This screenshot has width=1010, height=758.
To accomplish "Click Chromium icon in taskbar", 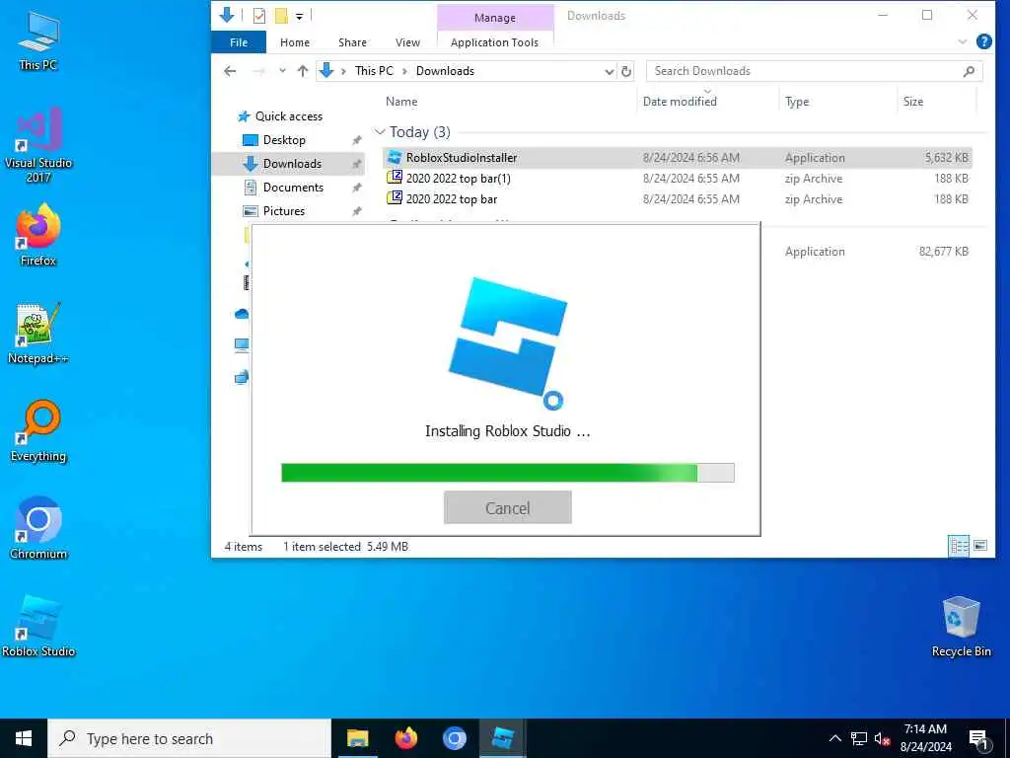I will click(454, 738).
